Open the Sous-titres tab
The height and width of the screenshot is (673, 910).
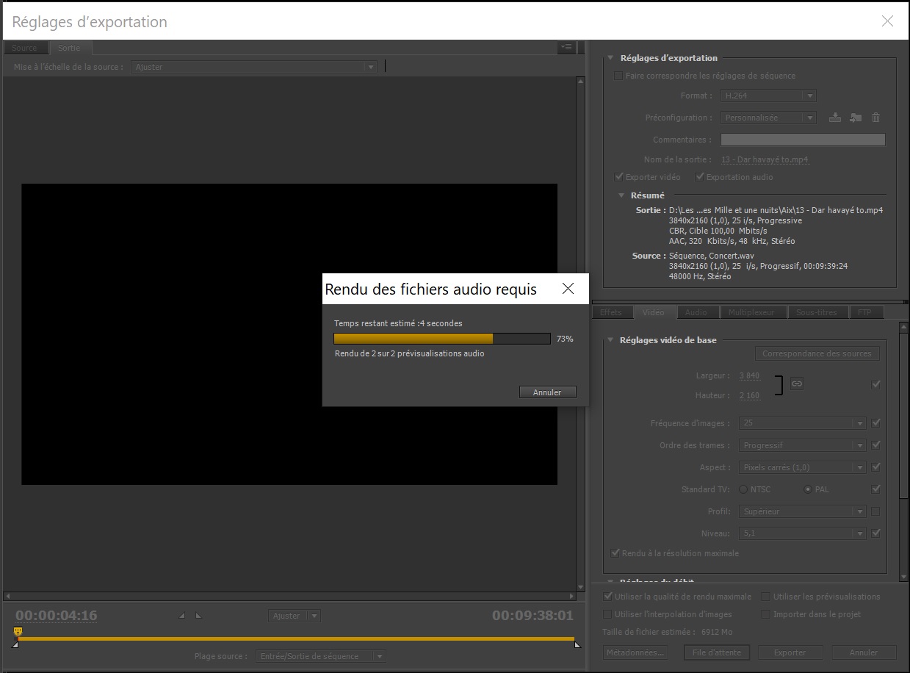pyautogui.click(x=817, y=312)
